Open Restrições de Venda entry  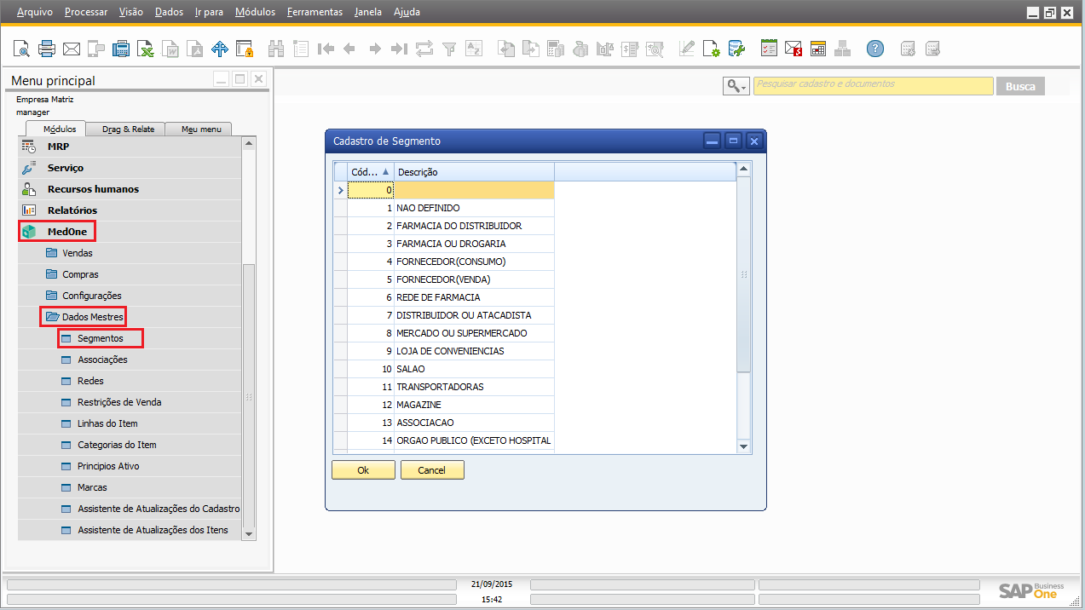click(x=119, y=402)
